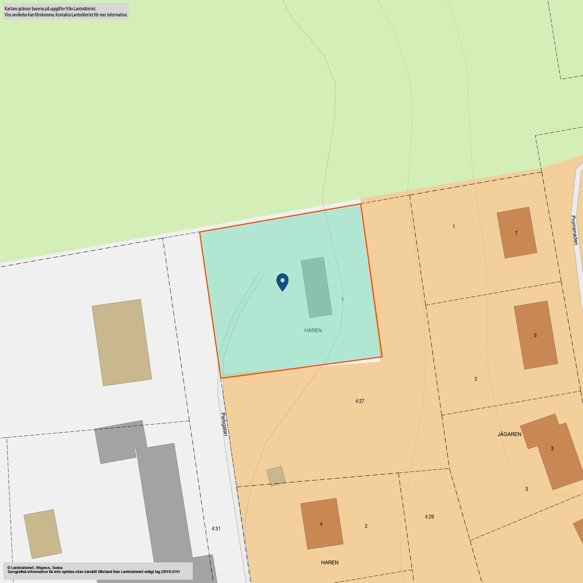Select building numbered 5 on the right
Image resolution: width=583 pixels, height=583 pixels.
tap(535, 335)
